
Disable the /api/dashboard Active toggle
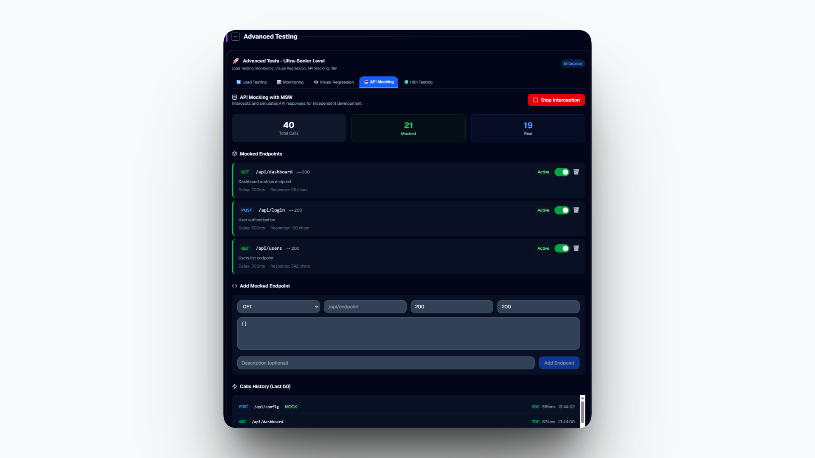562,172
